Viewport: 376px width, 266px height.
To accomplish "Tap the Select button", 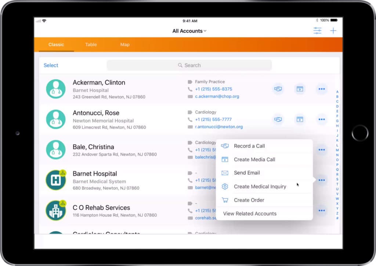I will [51, 65].
